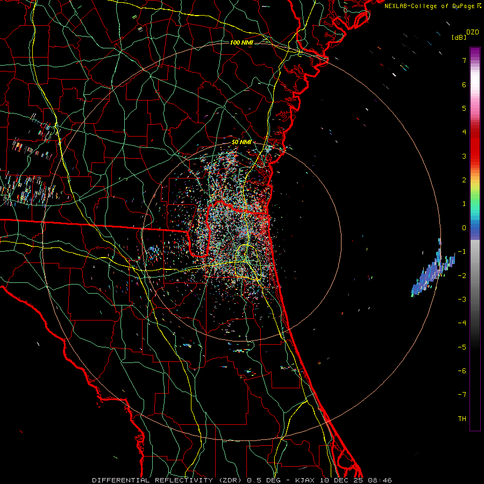Click the DIFFERENTIAL REFLECTIVITY (ZDR) caption text
Image resolution: width=484 pixels, height=484 pixels.
pyautogui.click(x=167, y=480)
